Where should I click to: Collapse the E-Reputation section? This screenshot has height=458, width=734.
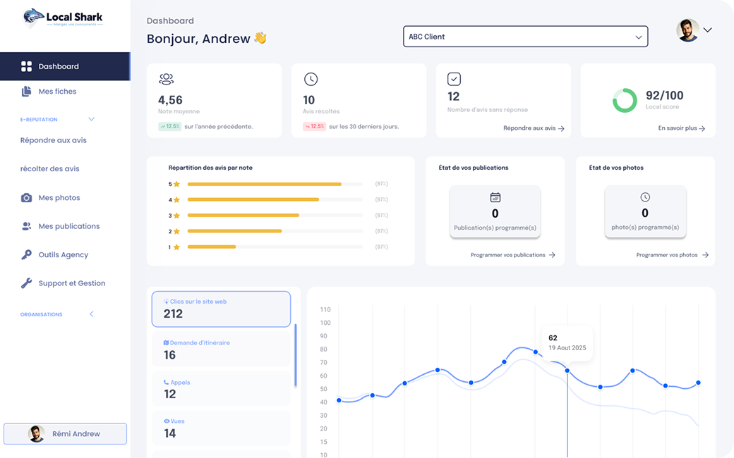[x=91, y=120]
